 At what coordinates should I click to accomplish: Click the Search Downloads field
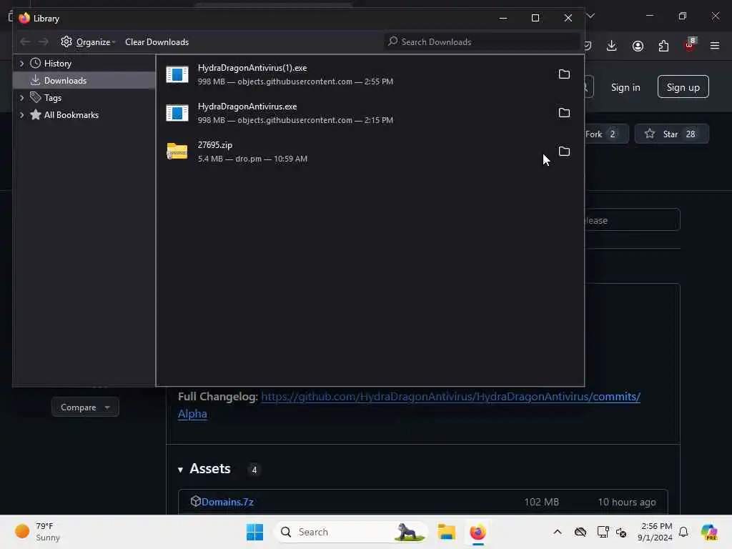point(483,42)
